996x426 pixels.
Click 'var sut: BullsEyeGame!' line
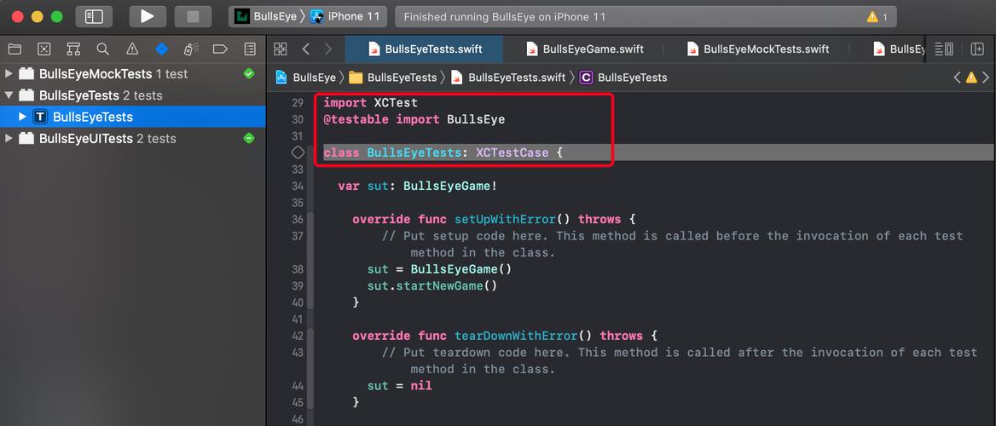click(x=417, y=186)
